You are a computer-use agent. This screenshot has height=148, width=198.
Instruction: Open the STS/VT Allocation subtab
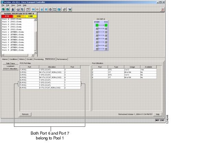[10, 69]
